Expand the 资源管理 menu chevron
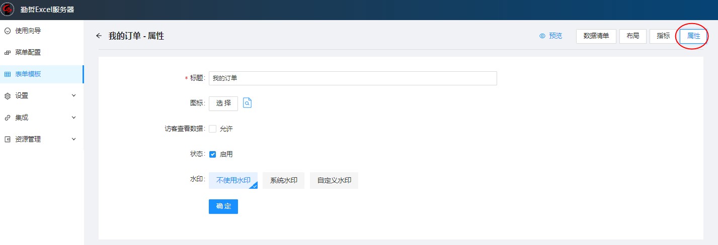718x245 pixels. 73,139
